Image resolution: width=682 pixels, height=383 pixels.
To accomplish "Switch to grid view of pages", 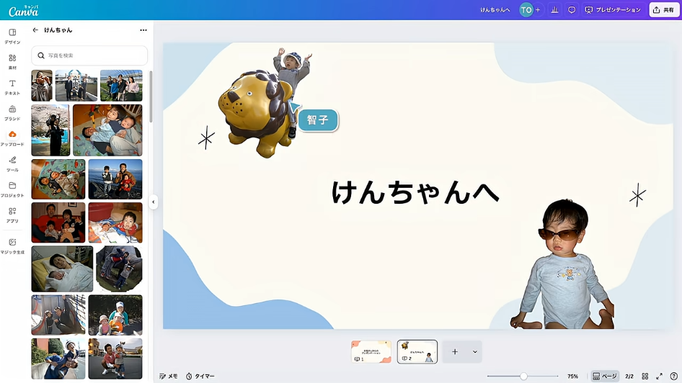I will 645,376.
